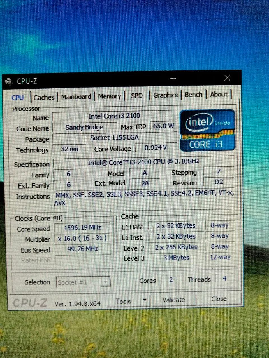Click the Ext. Model value 2A

[x=145, y=183]
